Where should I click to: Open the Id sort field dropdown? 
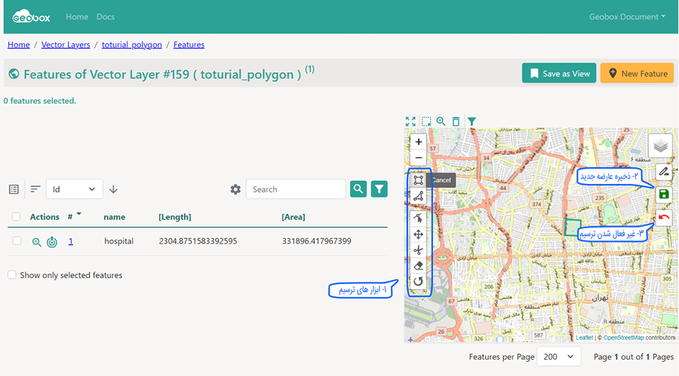click(75, 189)
